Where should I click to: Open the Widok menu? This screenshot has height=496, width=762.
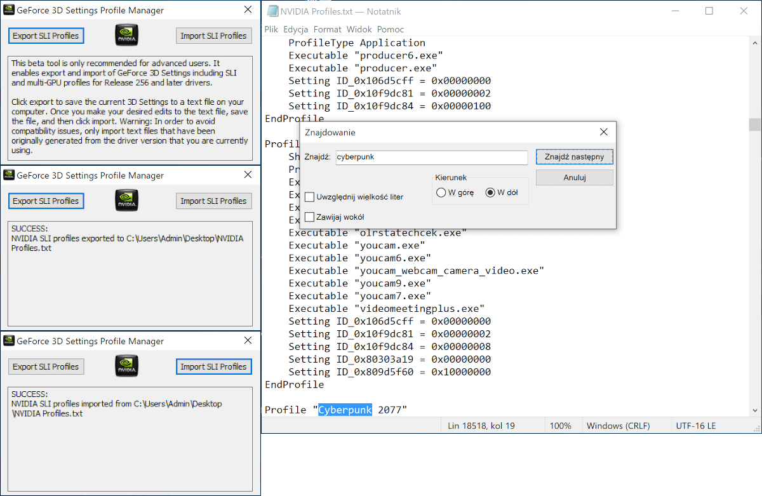click(359, 29)
